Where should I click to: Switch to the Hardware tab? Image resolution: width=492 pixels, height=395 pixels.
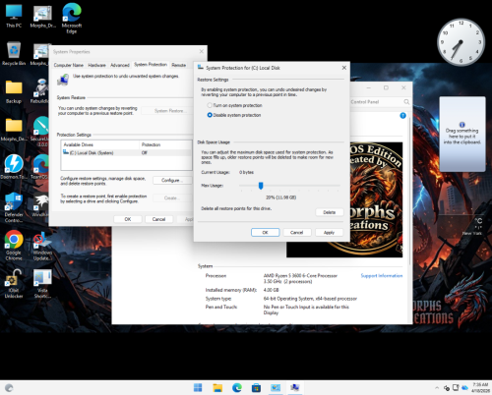[96, 65]
